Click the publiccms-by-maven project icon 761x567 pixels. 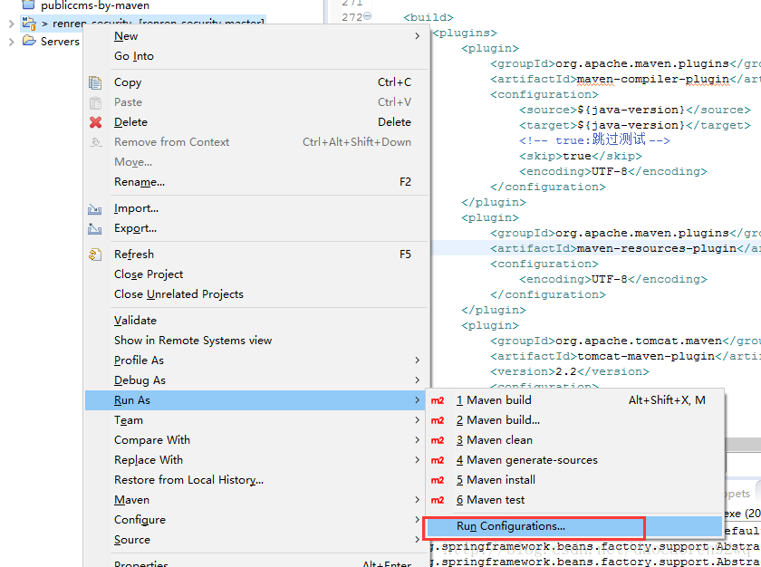(29, 5)
